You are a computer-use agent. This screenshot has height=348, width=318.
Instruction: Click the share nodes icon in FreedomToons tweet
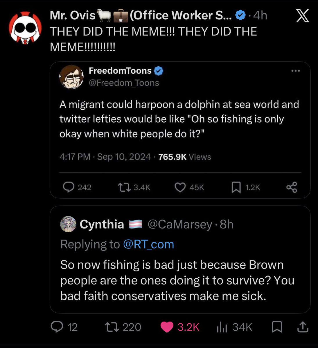(x=292, y=187)
